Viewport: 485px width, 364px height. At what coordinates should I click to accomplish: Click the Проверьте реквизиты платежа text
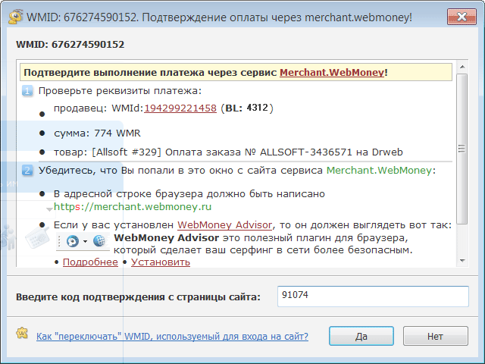pyautogui.click(x=120, y=91)
